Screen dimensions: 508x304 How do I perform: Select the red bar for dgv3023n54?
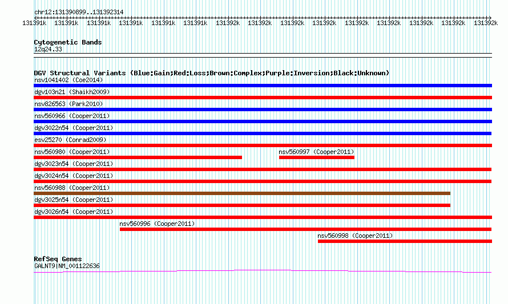pyautogui.click(x=263, y=169)
